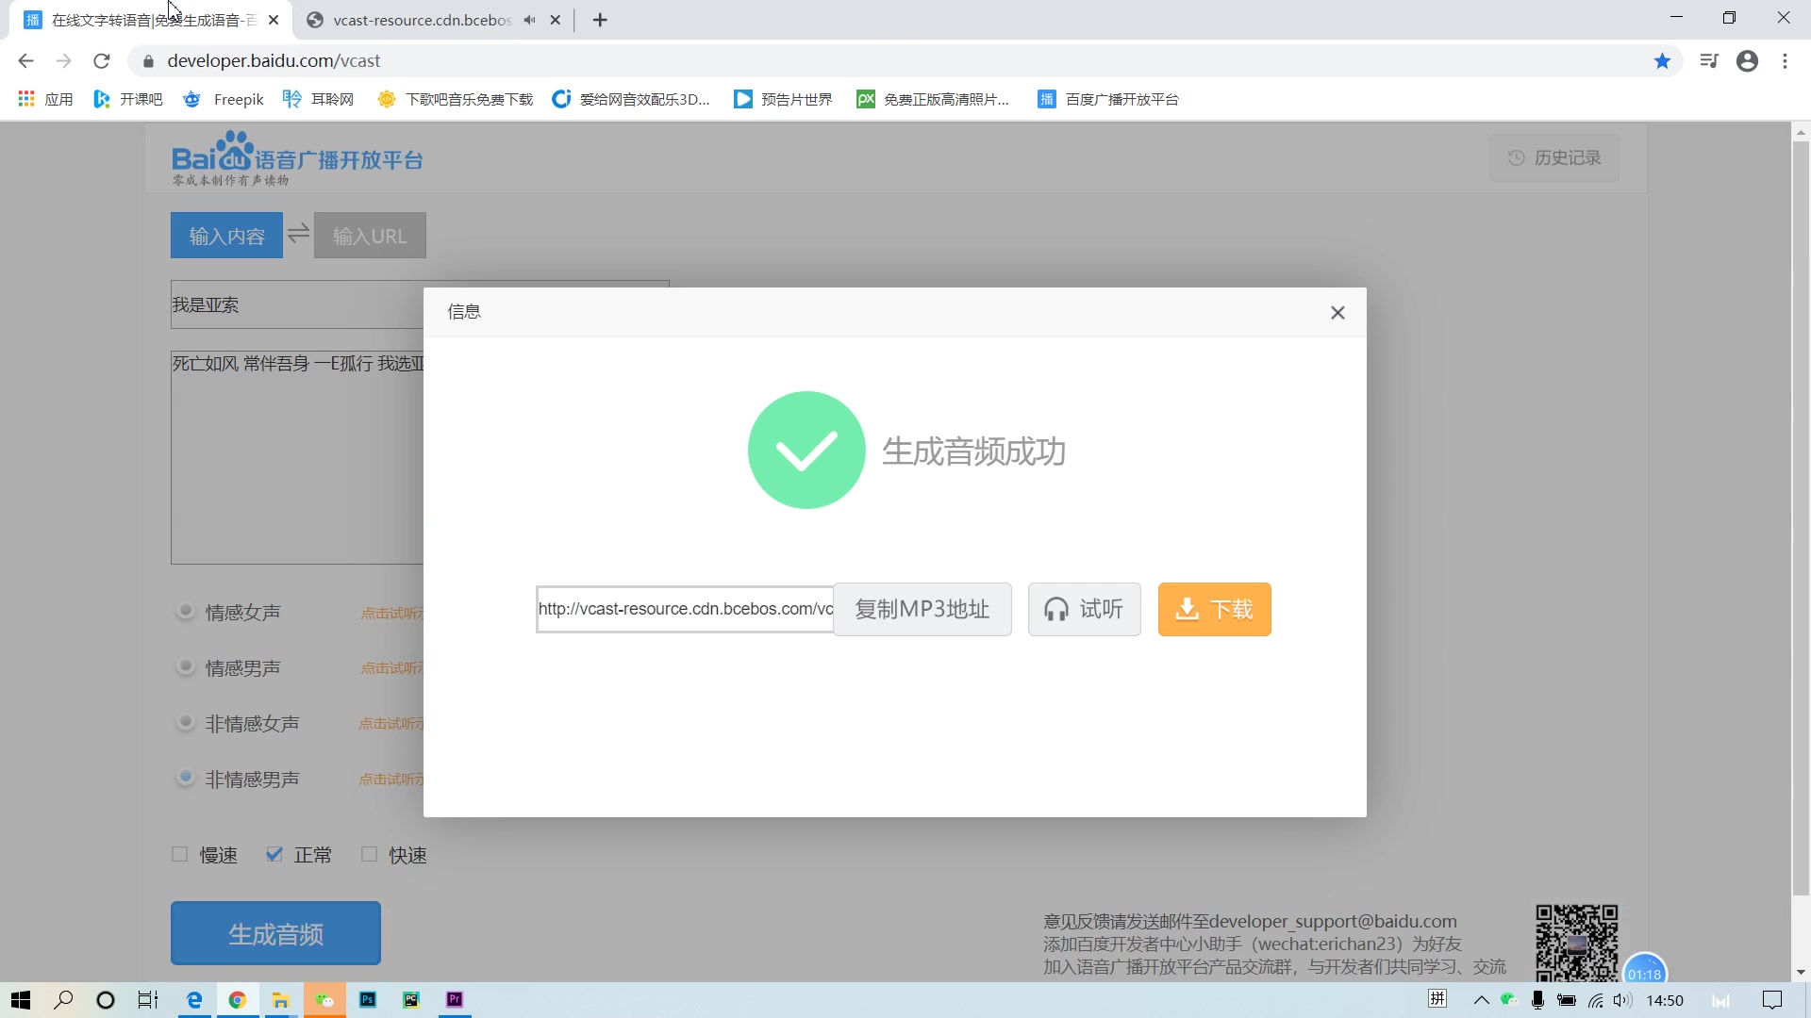
Task: Open the 下歌吧音乐免费下载 bookmark
Action: pyautogui.click(x=456, y=99)
